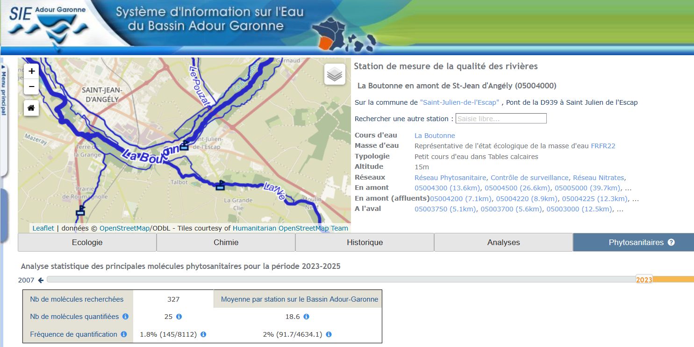Select station marker near Saint-Julien-de-l'Escap

click(184, 145)
